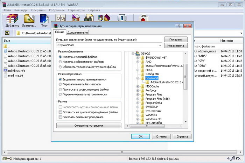
Task: Click the Download folder icon in tree
Action: point(142,78)
